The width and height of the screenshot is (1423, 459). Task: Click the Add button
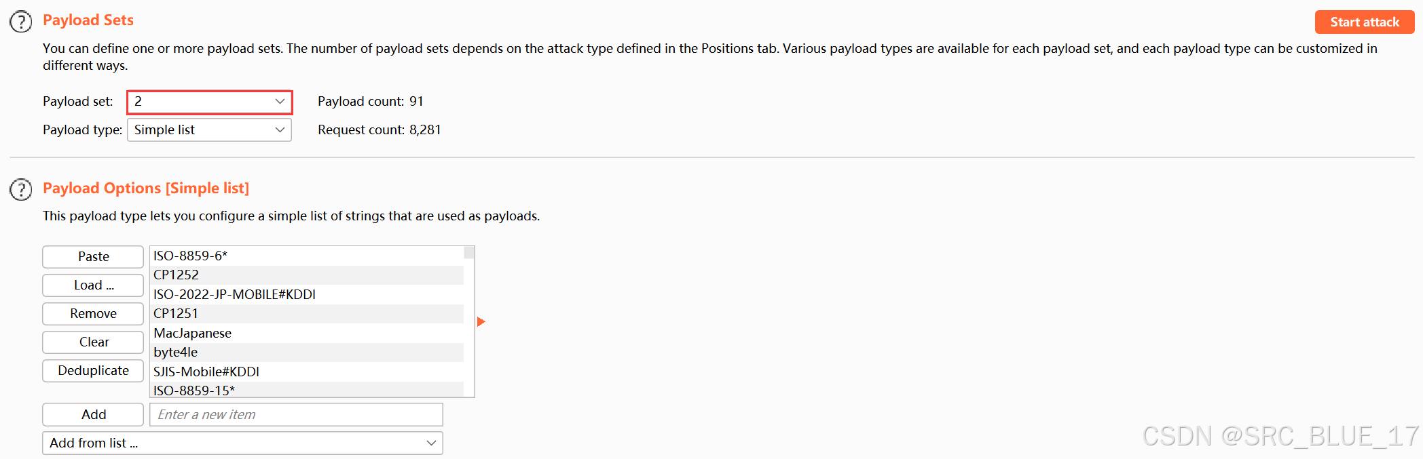point(93,414)
